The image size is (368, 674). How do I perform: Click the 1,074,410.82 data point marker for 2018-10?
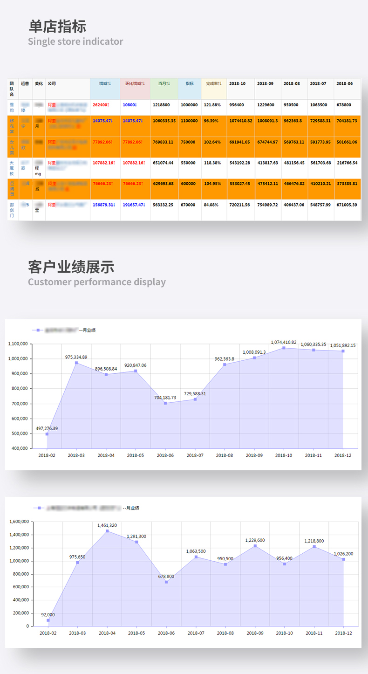point(284,348)
